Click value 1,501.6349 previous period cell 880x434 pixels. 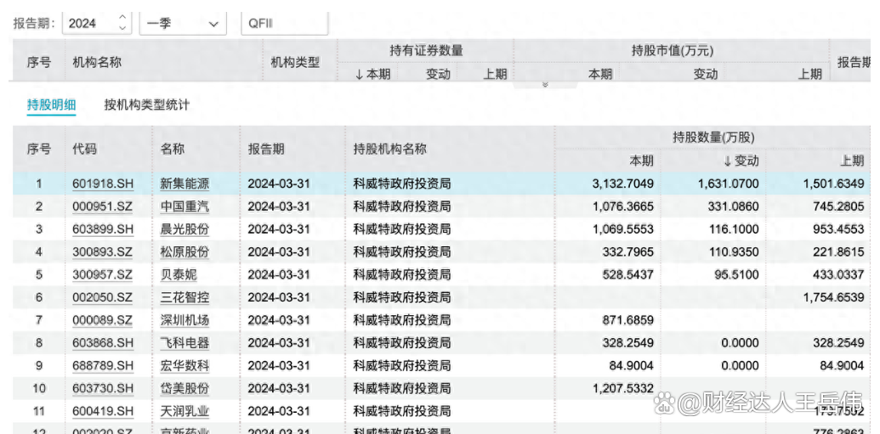coord(833,184)
